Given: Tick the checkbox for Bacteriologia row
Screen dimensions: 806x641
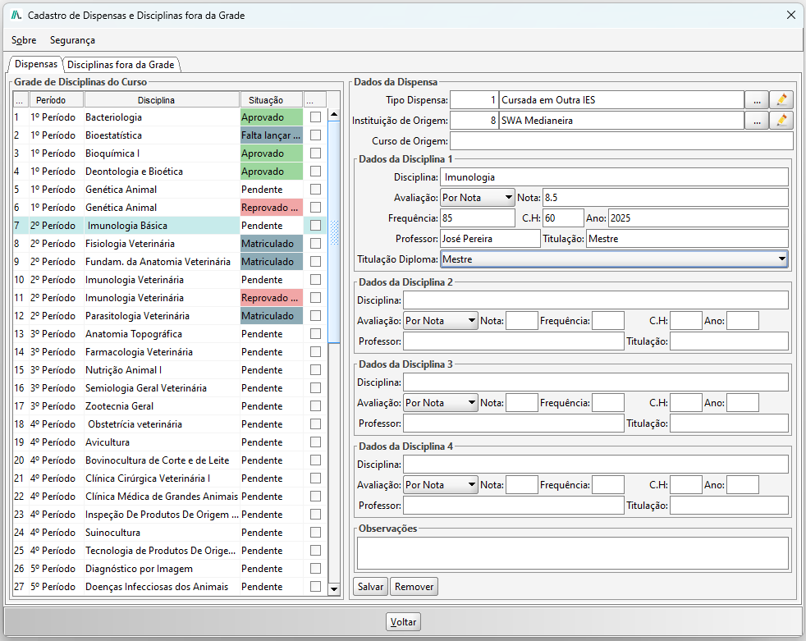Looking at the screenshot, I should tap(316, 117).
